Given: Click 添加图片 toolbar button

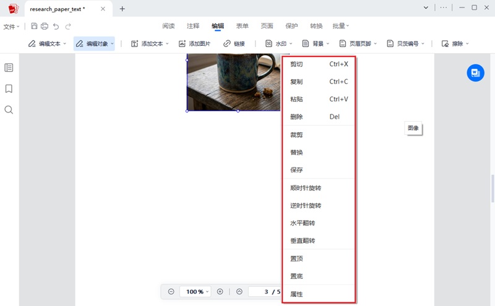Looking at the screenshot, I should 194,44.
